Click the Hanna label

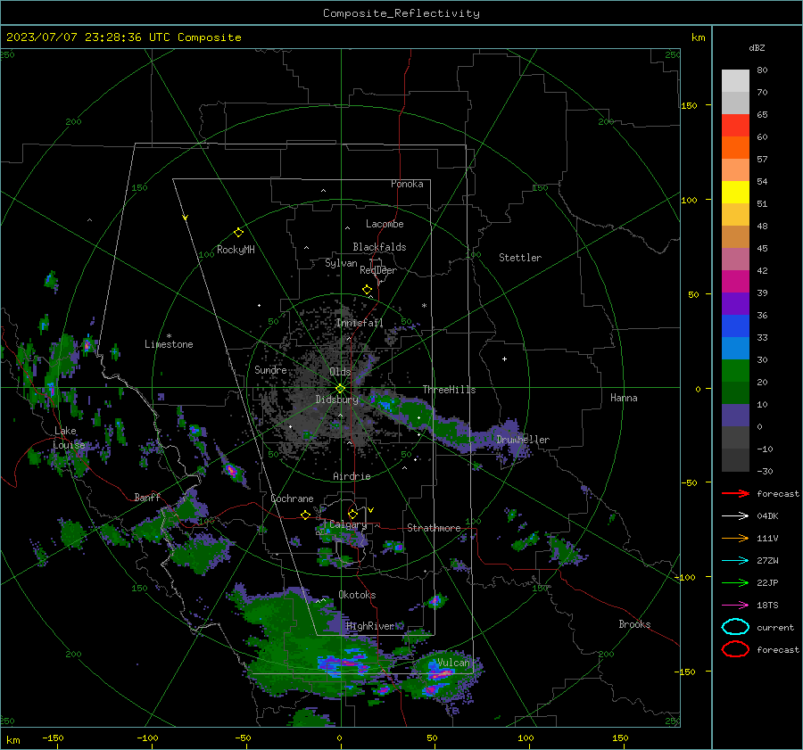pos(624,398)
